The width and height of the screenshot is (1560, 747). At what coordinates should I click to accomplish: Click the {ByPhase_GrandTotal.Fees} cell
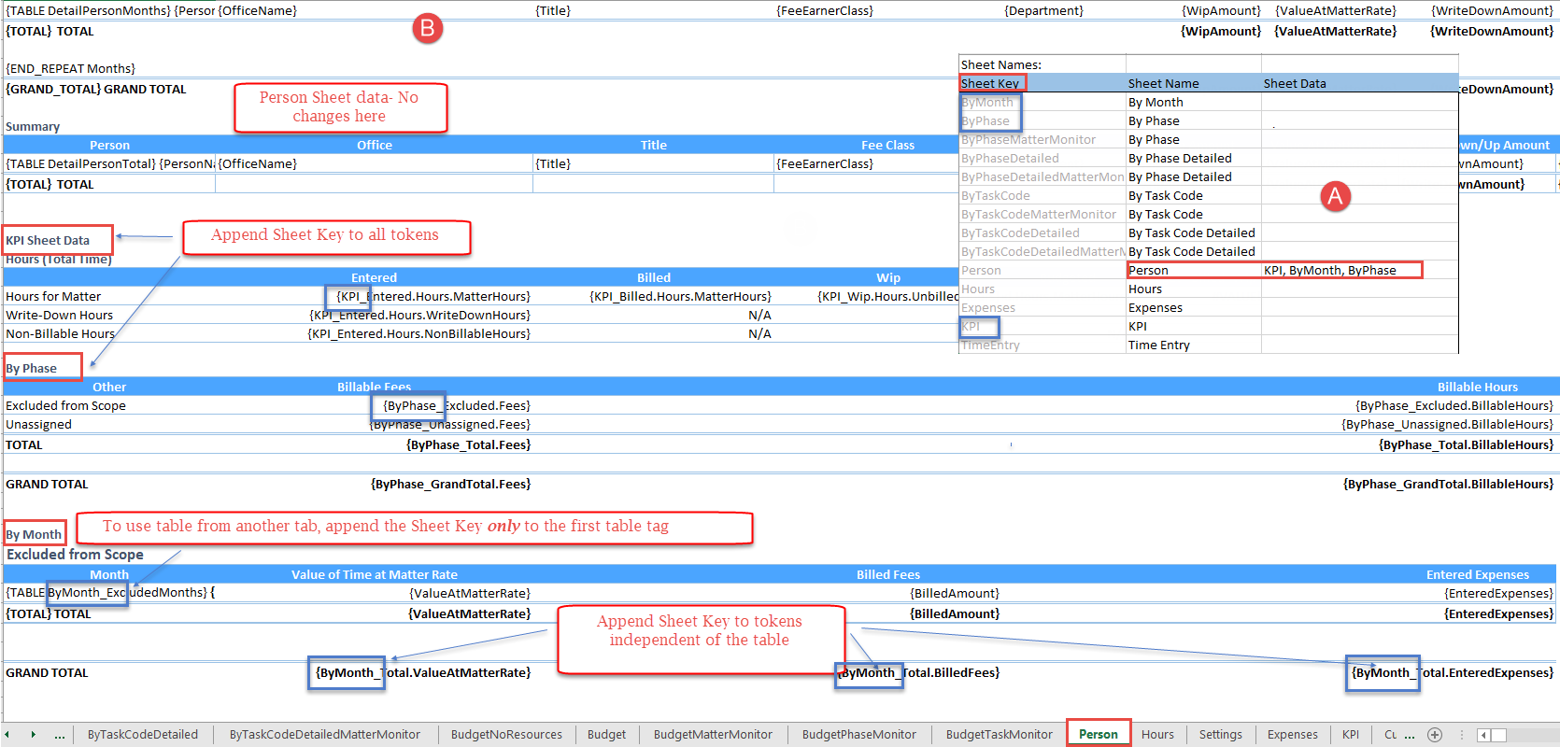pos(450,485)
